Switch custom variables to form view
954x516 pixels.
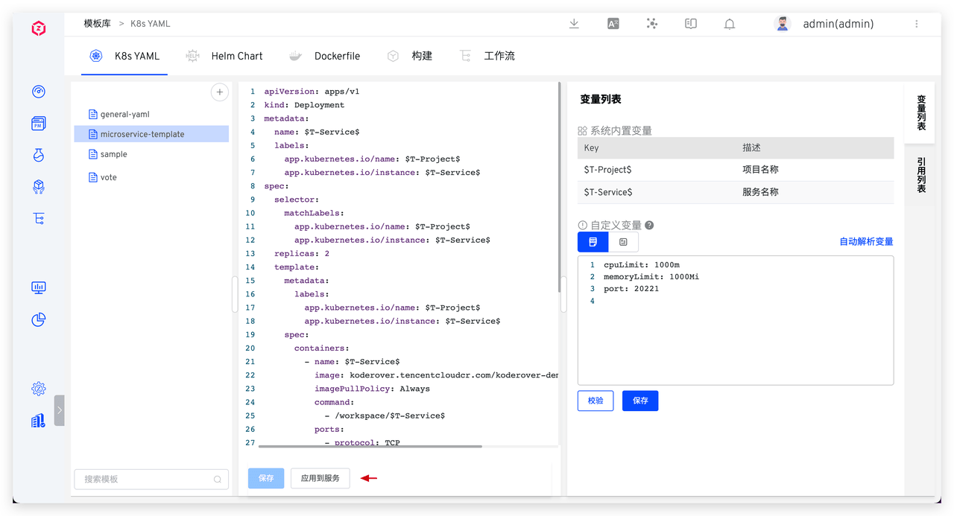click(x=624, y=242)
